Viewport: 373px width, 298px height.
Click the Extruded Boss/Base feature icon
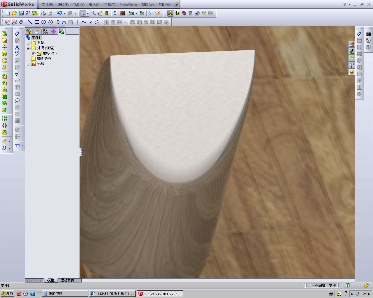click(x=4, y=34)
